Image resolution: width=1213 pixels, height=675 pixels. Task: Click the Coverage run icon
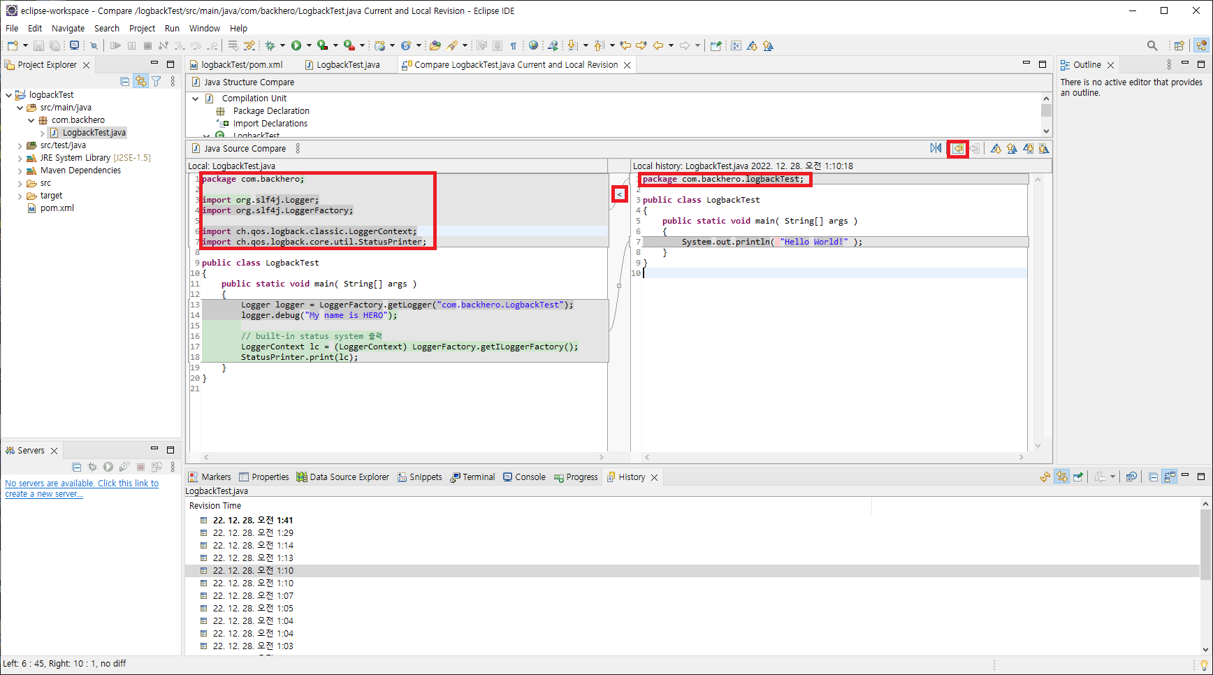322,46
